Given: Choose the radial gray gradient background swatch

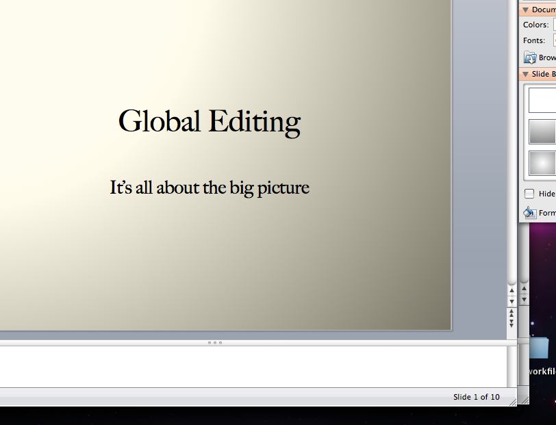Looking at the screenshot, I should [542, 163].
